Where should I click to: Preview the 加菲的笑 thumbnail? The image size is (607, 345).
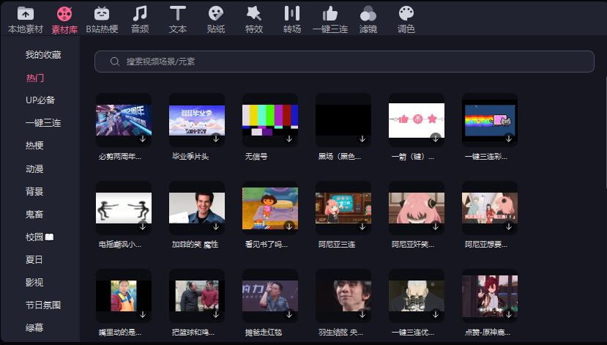coord(197,208)
